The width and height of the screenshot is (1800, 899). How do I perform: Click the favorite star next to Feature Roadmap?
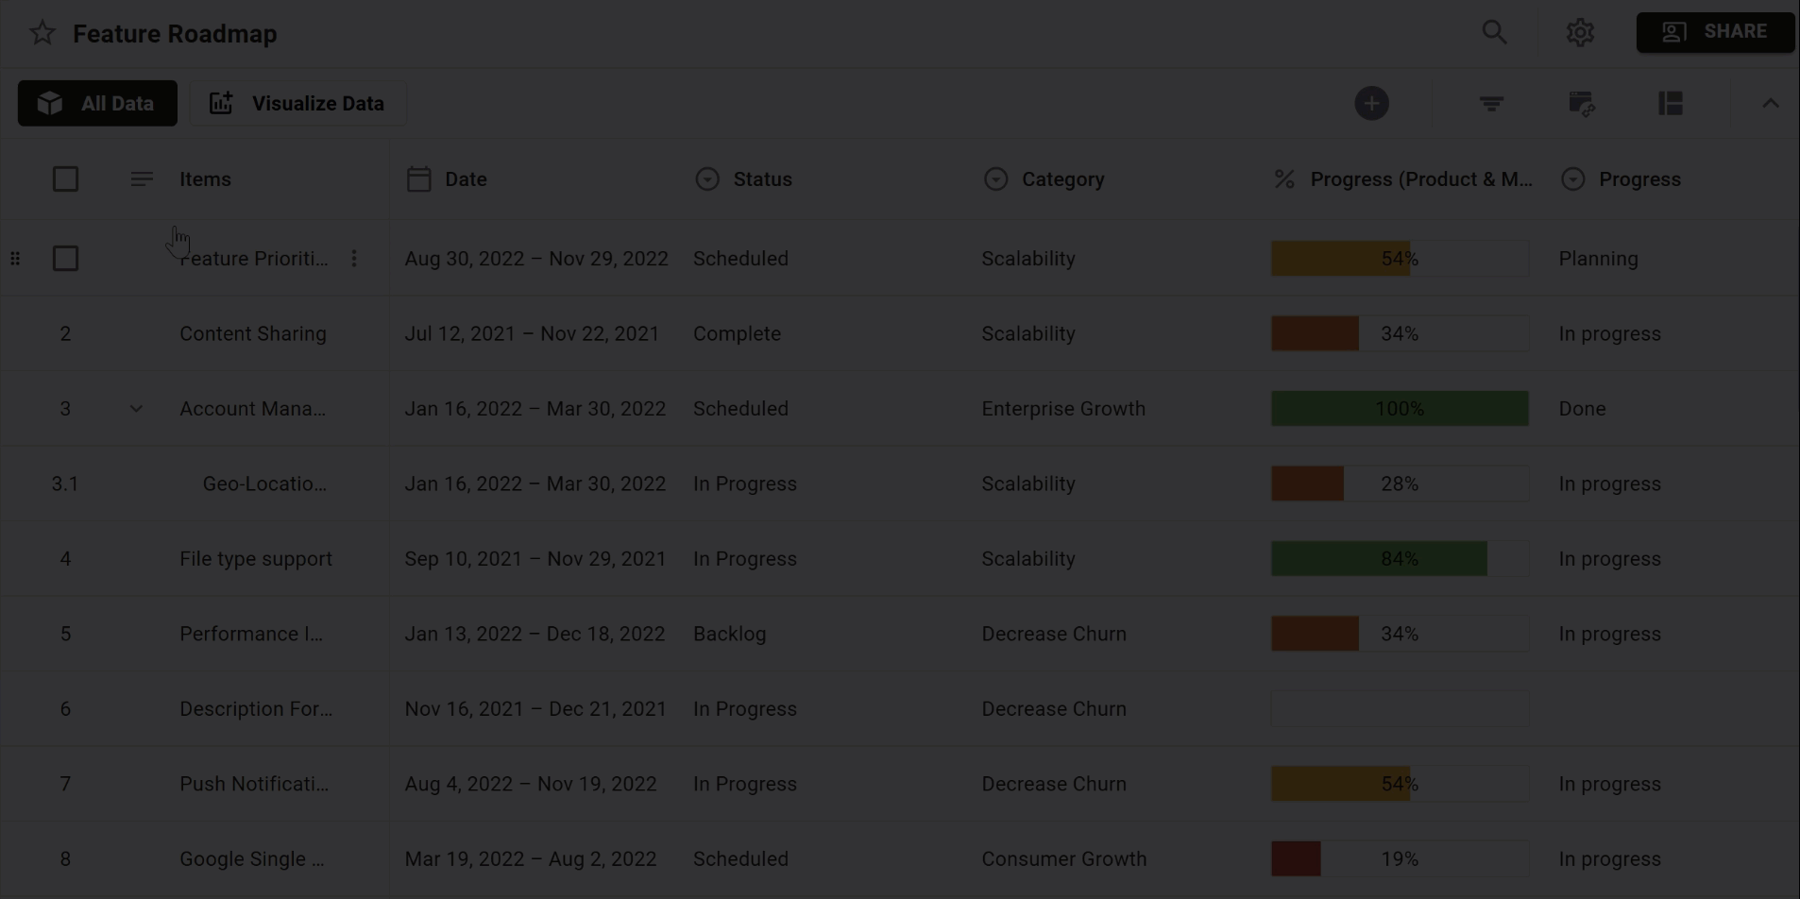[42, 32]
